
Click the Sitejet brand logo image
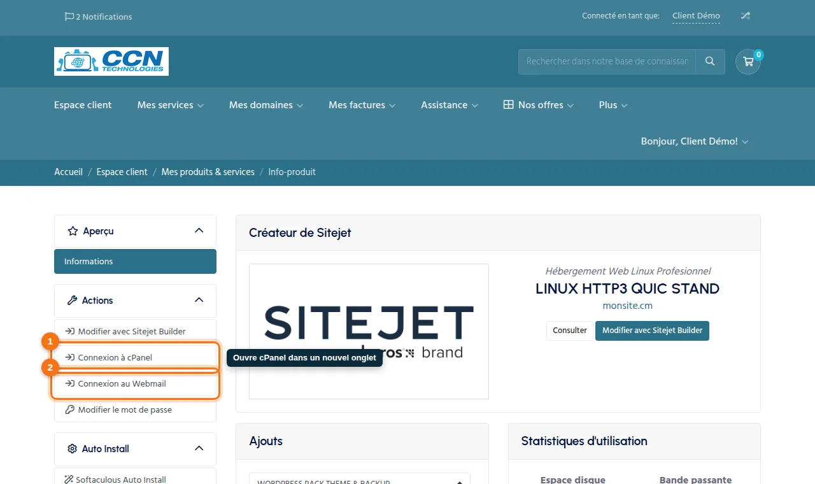(369, 331)
